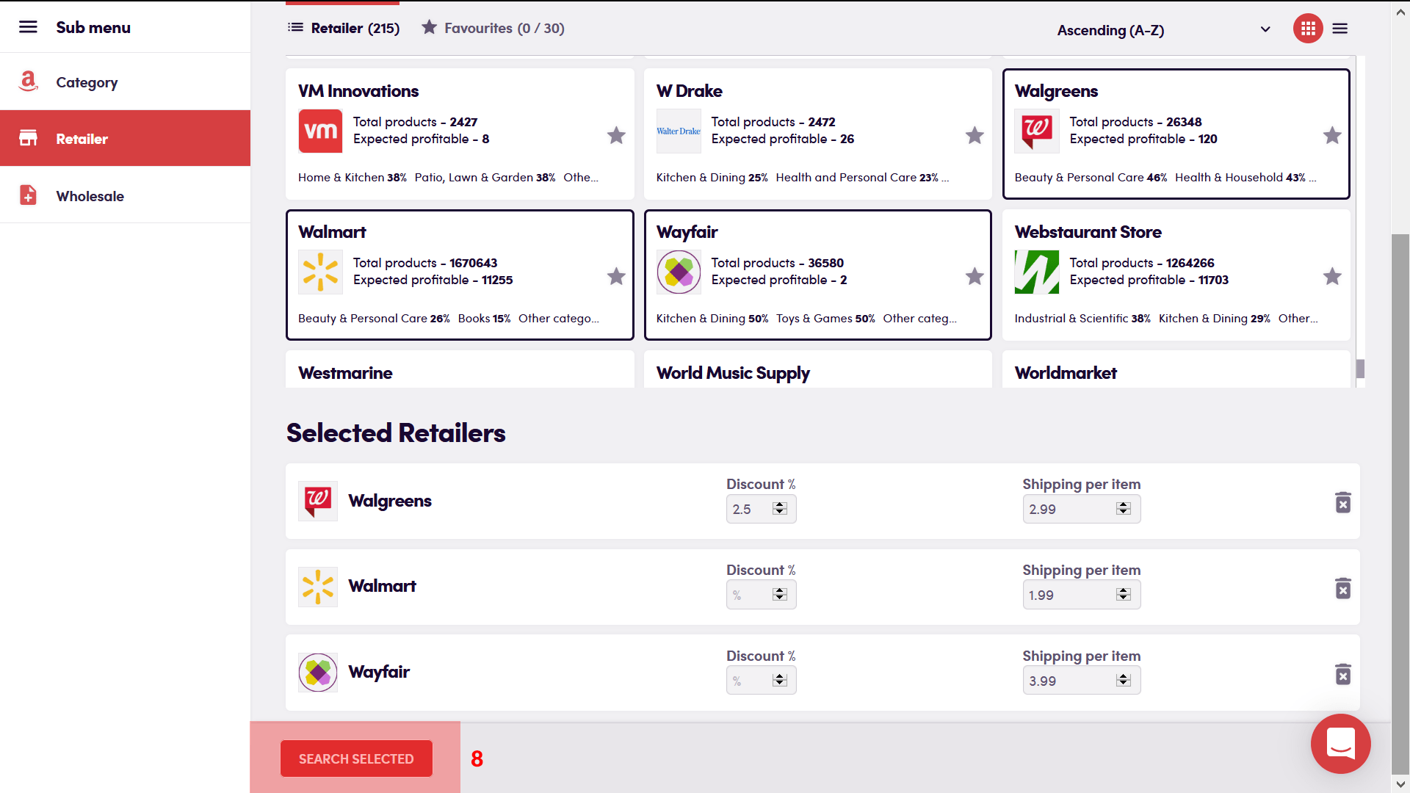Adjust Wayfair discount stepper arrows

point(780,680)
